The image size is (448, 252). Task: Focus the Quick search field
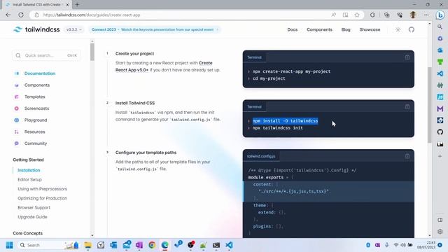[x=46, y=55]
